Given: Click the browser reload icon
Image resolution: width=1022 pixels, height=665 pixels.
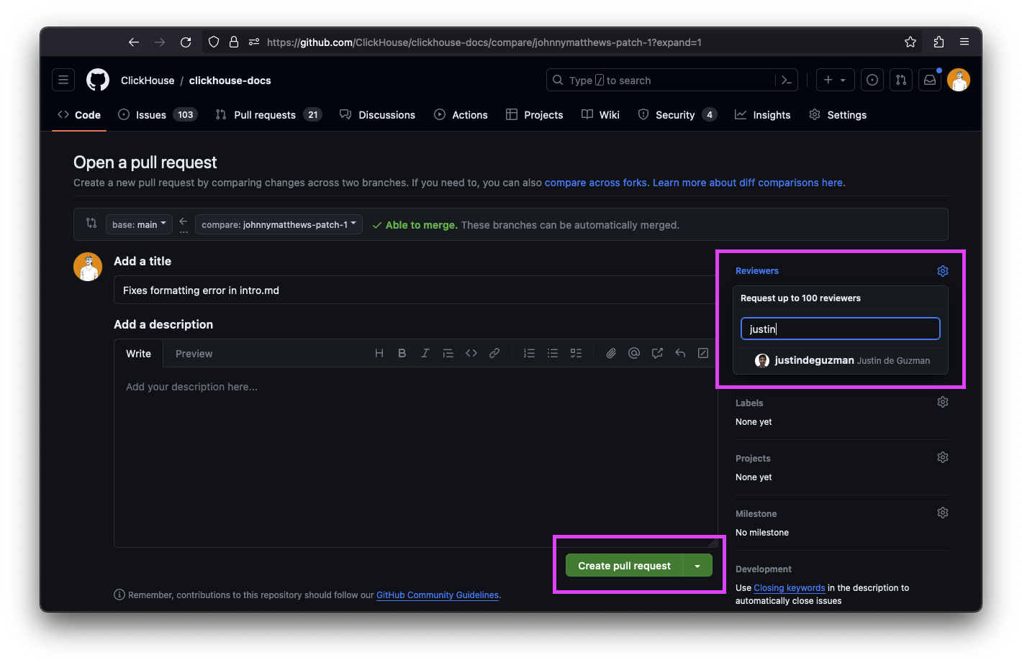Looking at the screenshot, I should pos(186,42).
